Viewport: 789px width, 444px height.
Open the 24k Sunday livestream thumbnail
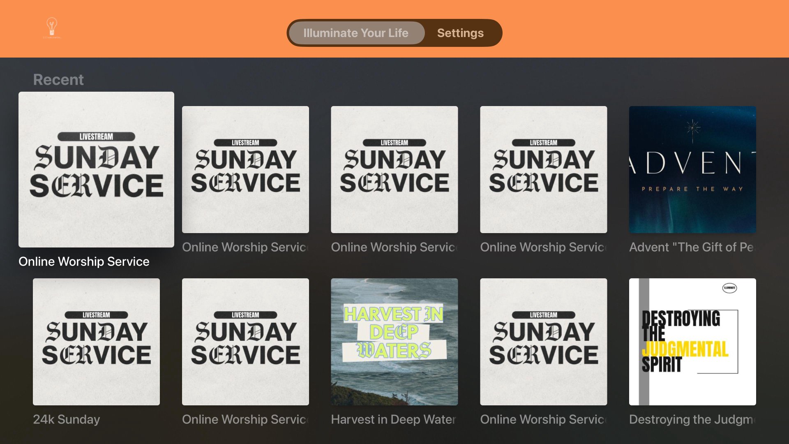tap(96, 342)
